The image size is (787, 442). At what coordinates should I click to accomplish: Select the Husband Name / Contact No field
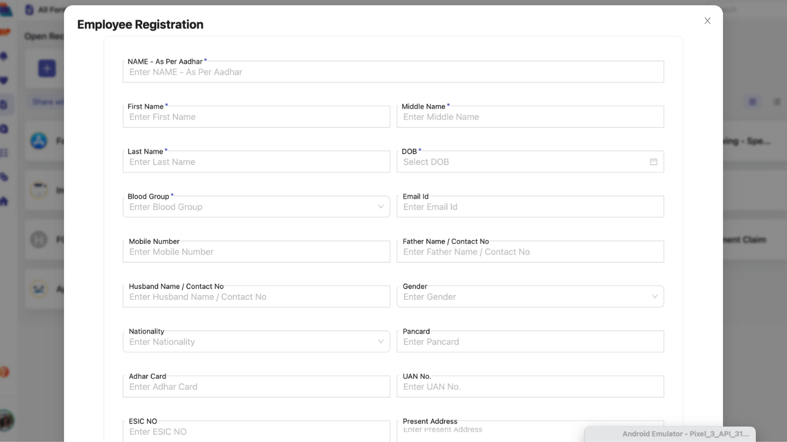[256, 297]
